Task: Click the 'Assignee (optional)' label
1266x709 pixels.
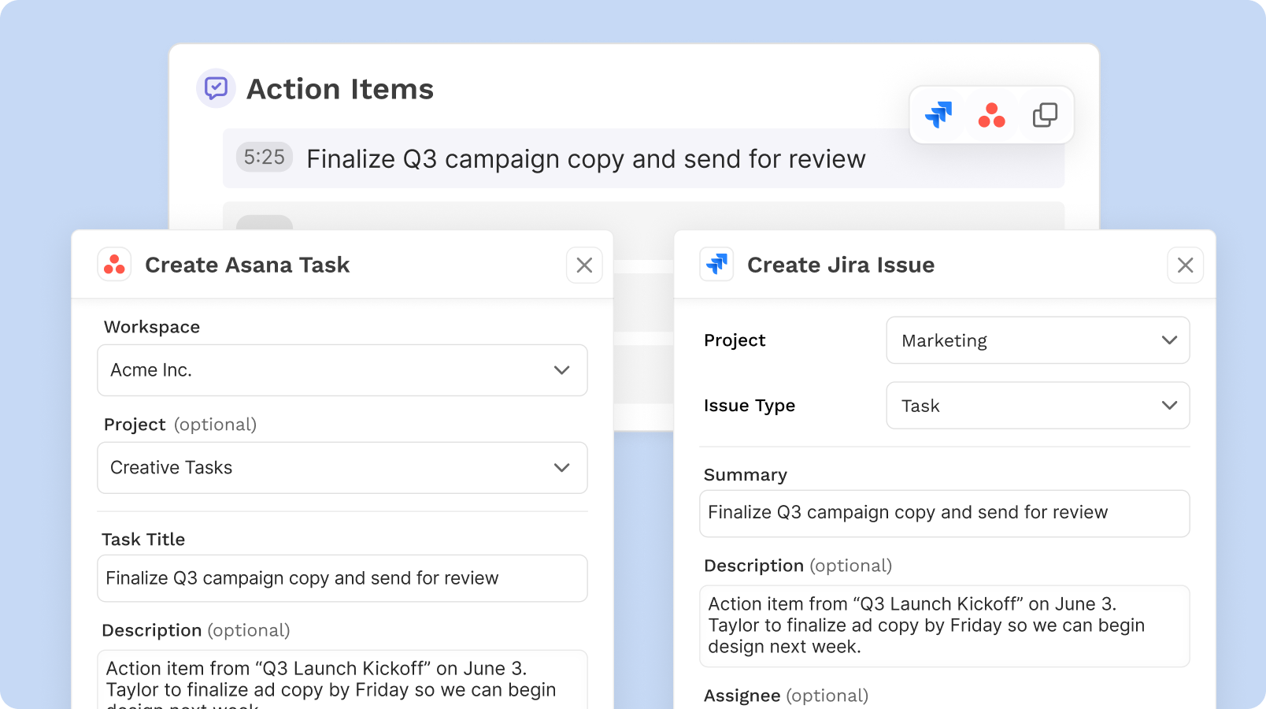Action: click(787, 696)
